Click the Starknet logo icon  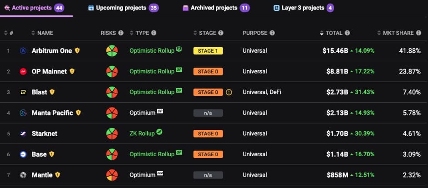point(23,134)
